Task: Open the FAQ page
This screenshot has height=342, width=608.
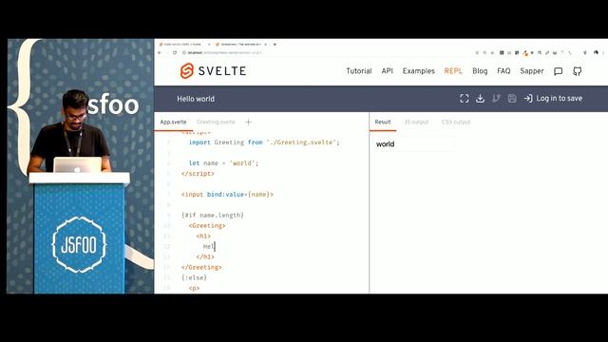Action: click(503, 71)
